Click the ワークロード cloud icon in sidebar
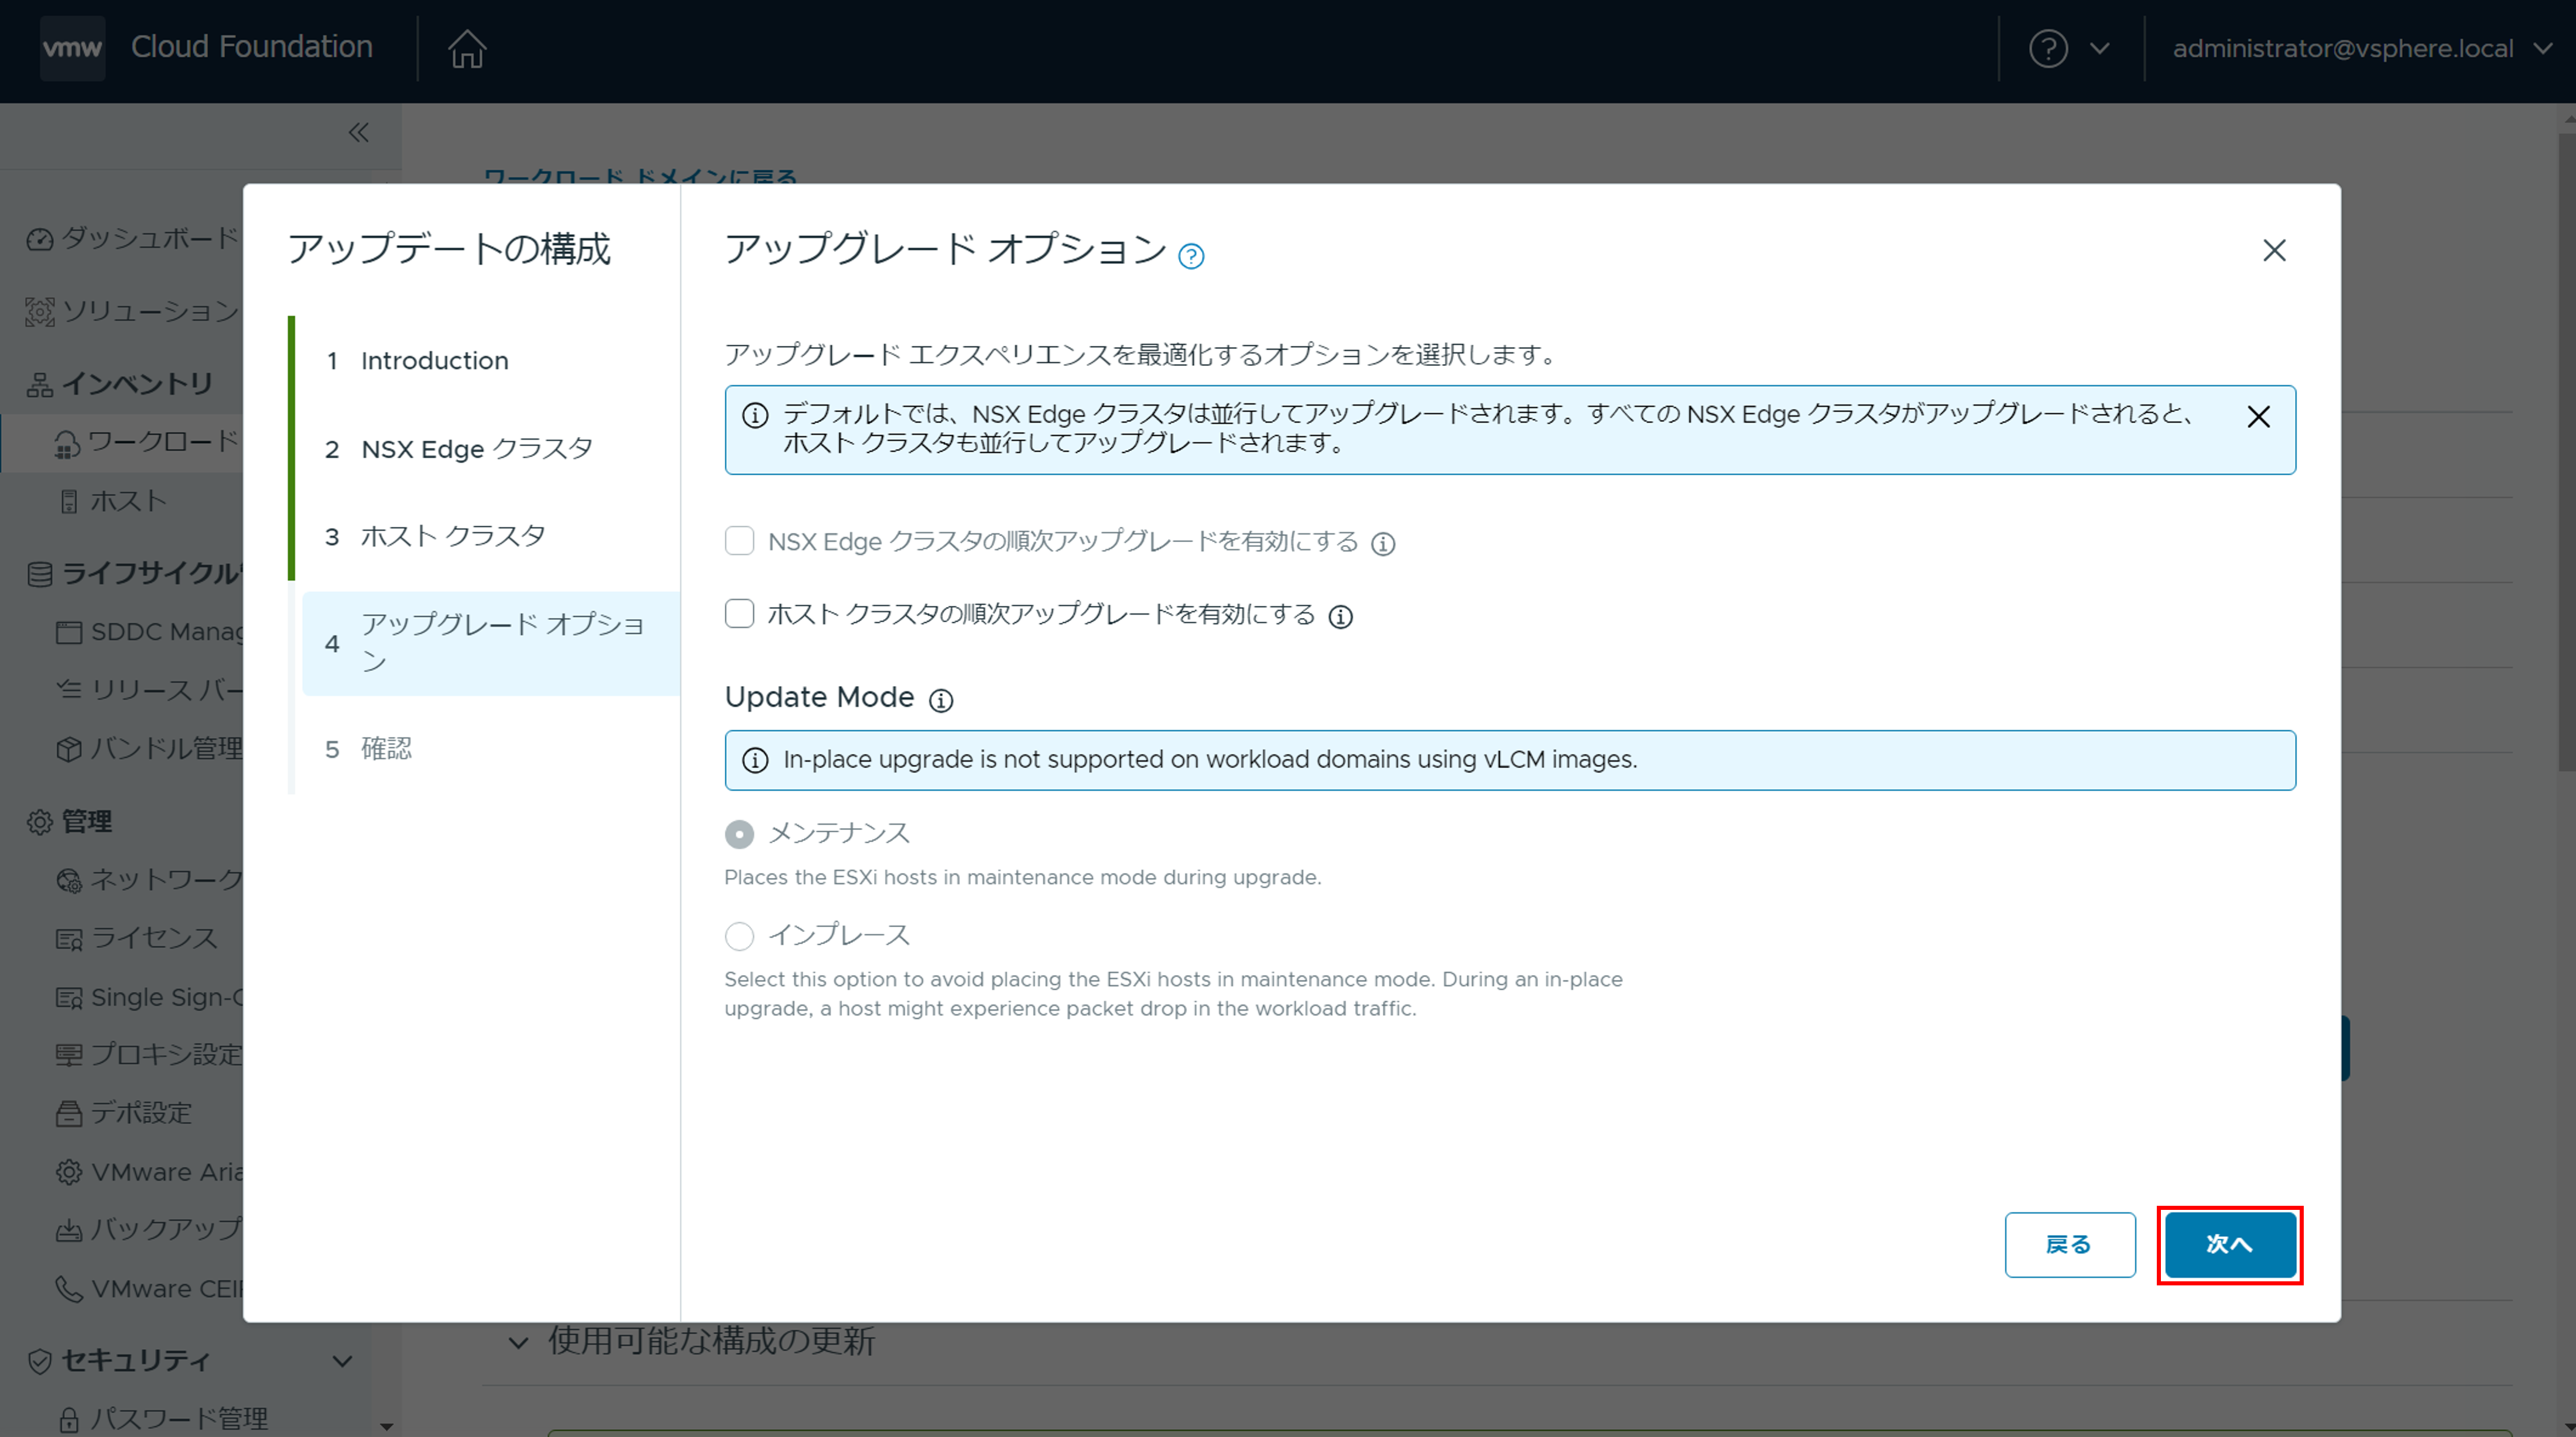Viewport: 2576px width, 1437px height. coord(67,443)
